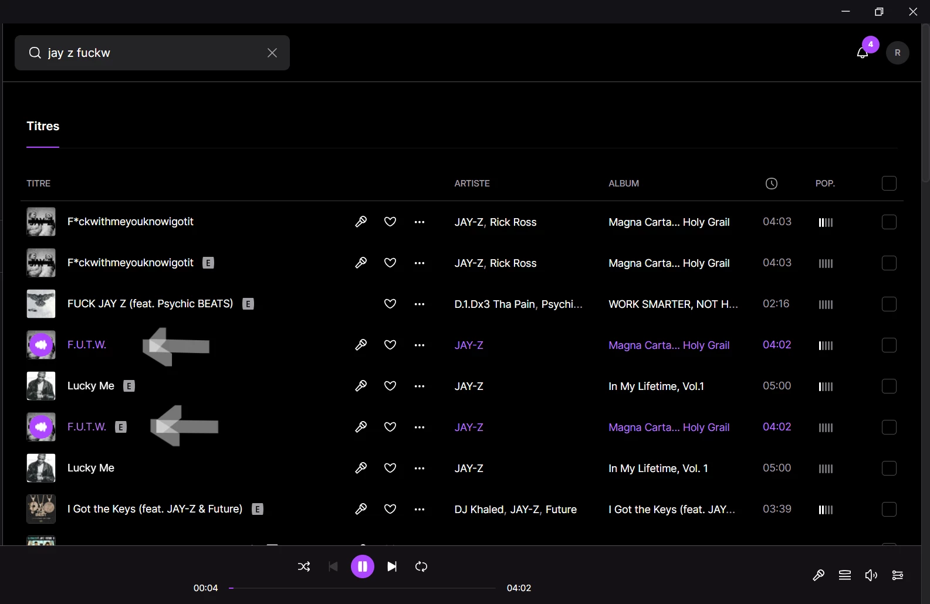
Task: Seek within the playback progress bar
Action: pyautogui.click(x=363, y=588)
